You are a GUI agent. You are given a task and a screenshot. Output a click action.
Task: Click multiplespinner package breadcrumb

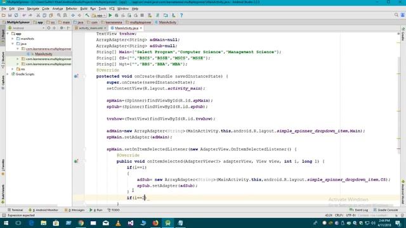tap(138, 22)
